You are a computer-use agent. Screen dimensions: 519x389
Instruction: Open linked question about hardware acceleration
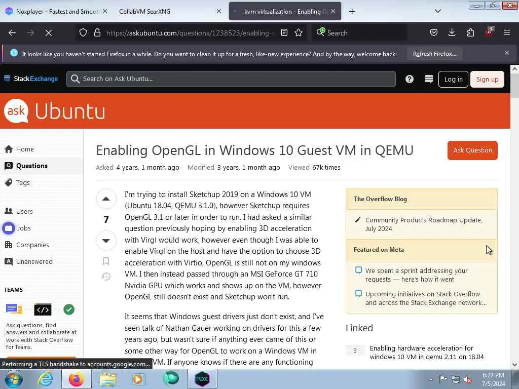[x=427, y=353]
